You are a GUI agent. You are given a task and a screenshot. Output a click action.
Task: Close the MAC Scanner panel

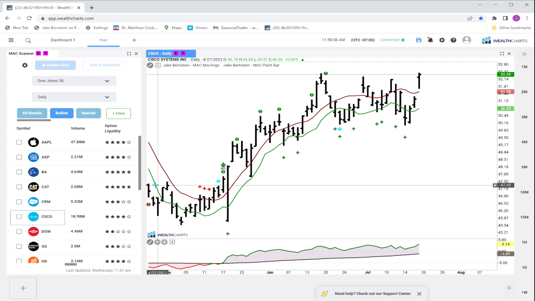(136, 54)
